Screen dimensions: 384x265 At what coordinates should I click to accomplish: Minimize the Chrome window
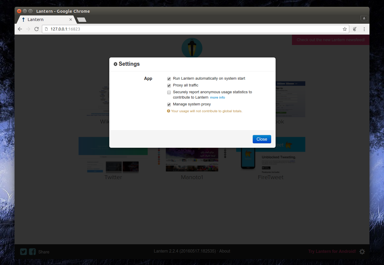point(25,11)
